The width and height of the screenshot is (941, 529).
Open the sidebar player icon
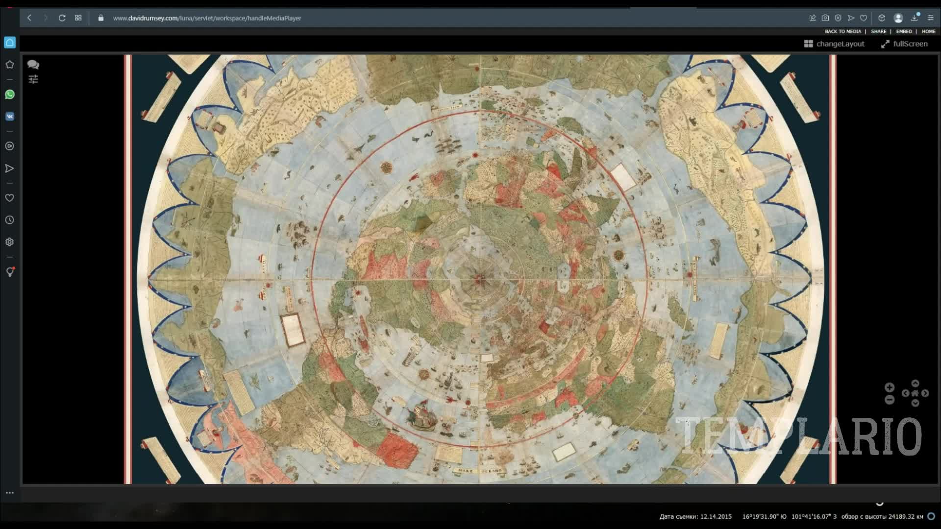[10, 146]
